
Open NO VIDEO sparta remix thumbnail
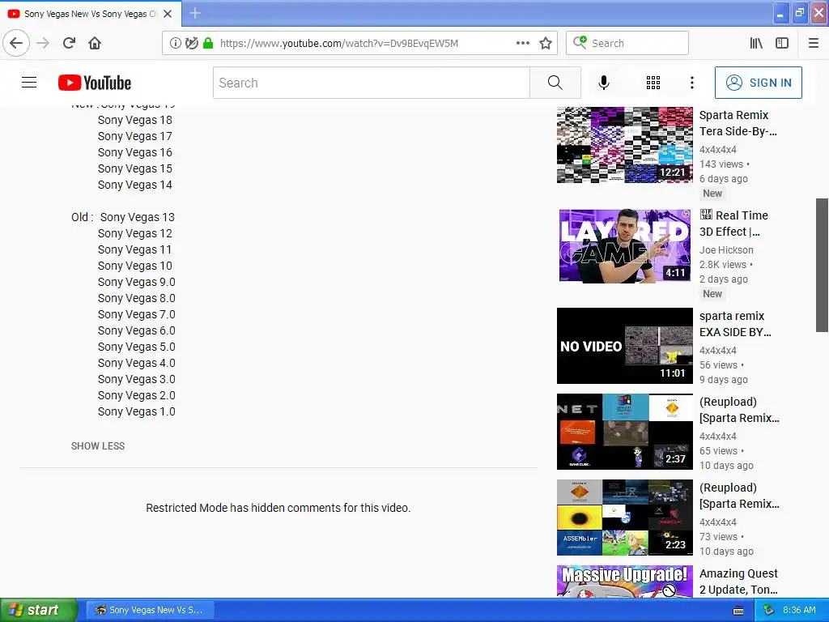tap(624, 346)
